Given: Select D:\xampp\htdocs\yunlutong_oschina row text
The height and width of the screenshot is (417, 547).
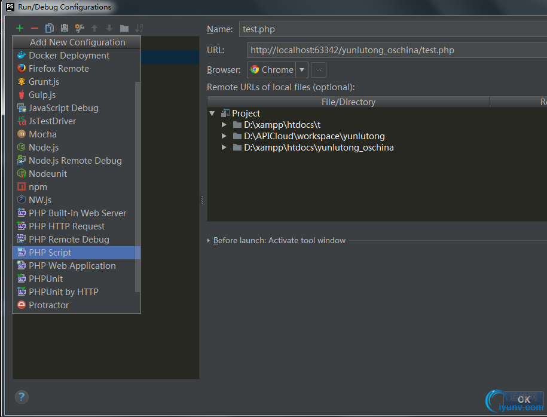Looking at the screenshot, I should point(319,148).
